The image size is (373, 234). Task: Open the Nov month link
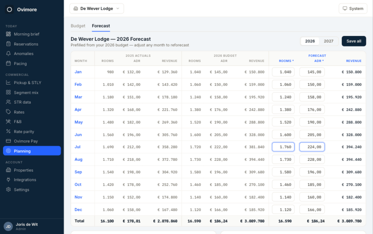coord(78,197)
